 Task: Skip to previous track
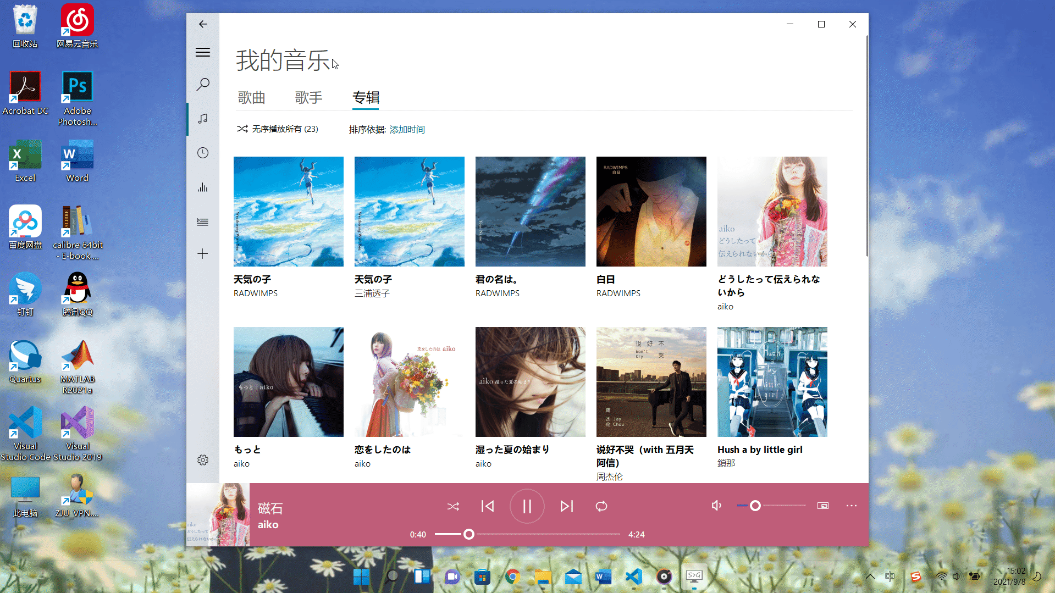(x=488, y=506)
